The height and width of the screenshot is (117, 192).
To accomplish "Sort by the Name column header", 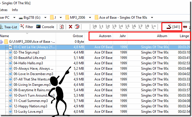I will 28,36.
